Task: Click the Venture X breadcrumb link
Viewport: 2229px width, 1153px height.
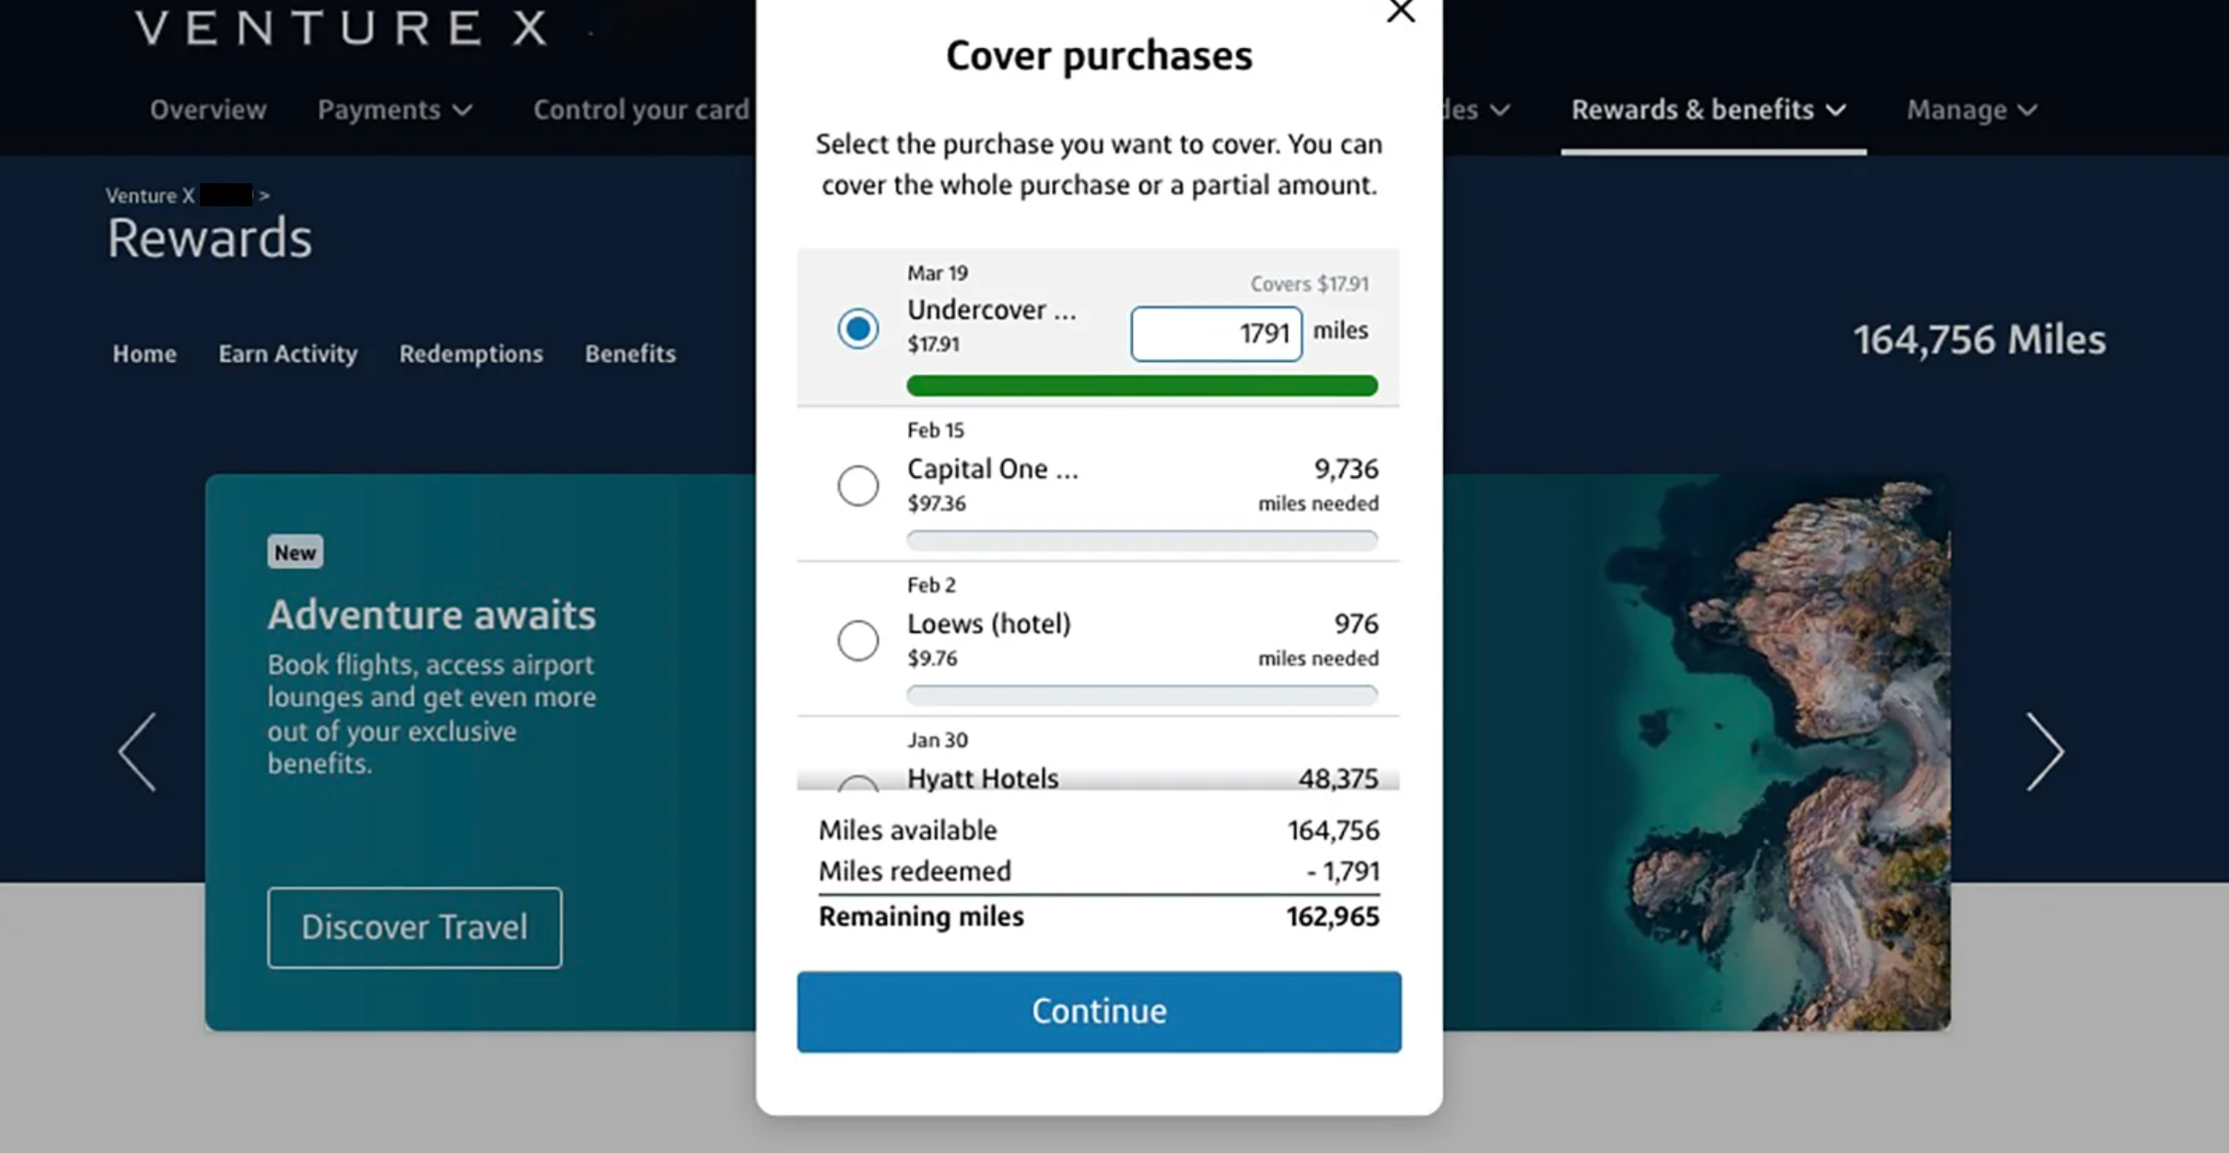Action: pyautogui.click(x=149, y=195)
